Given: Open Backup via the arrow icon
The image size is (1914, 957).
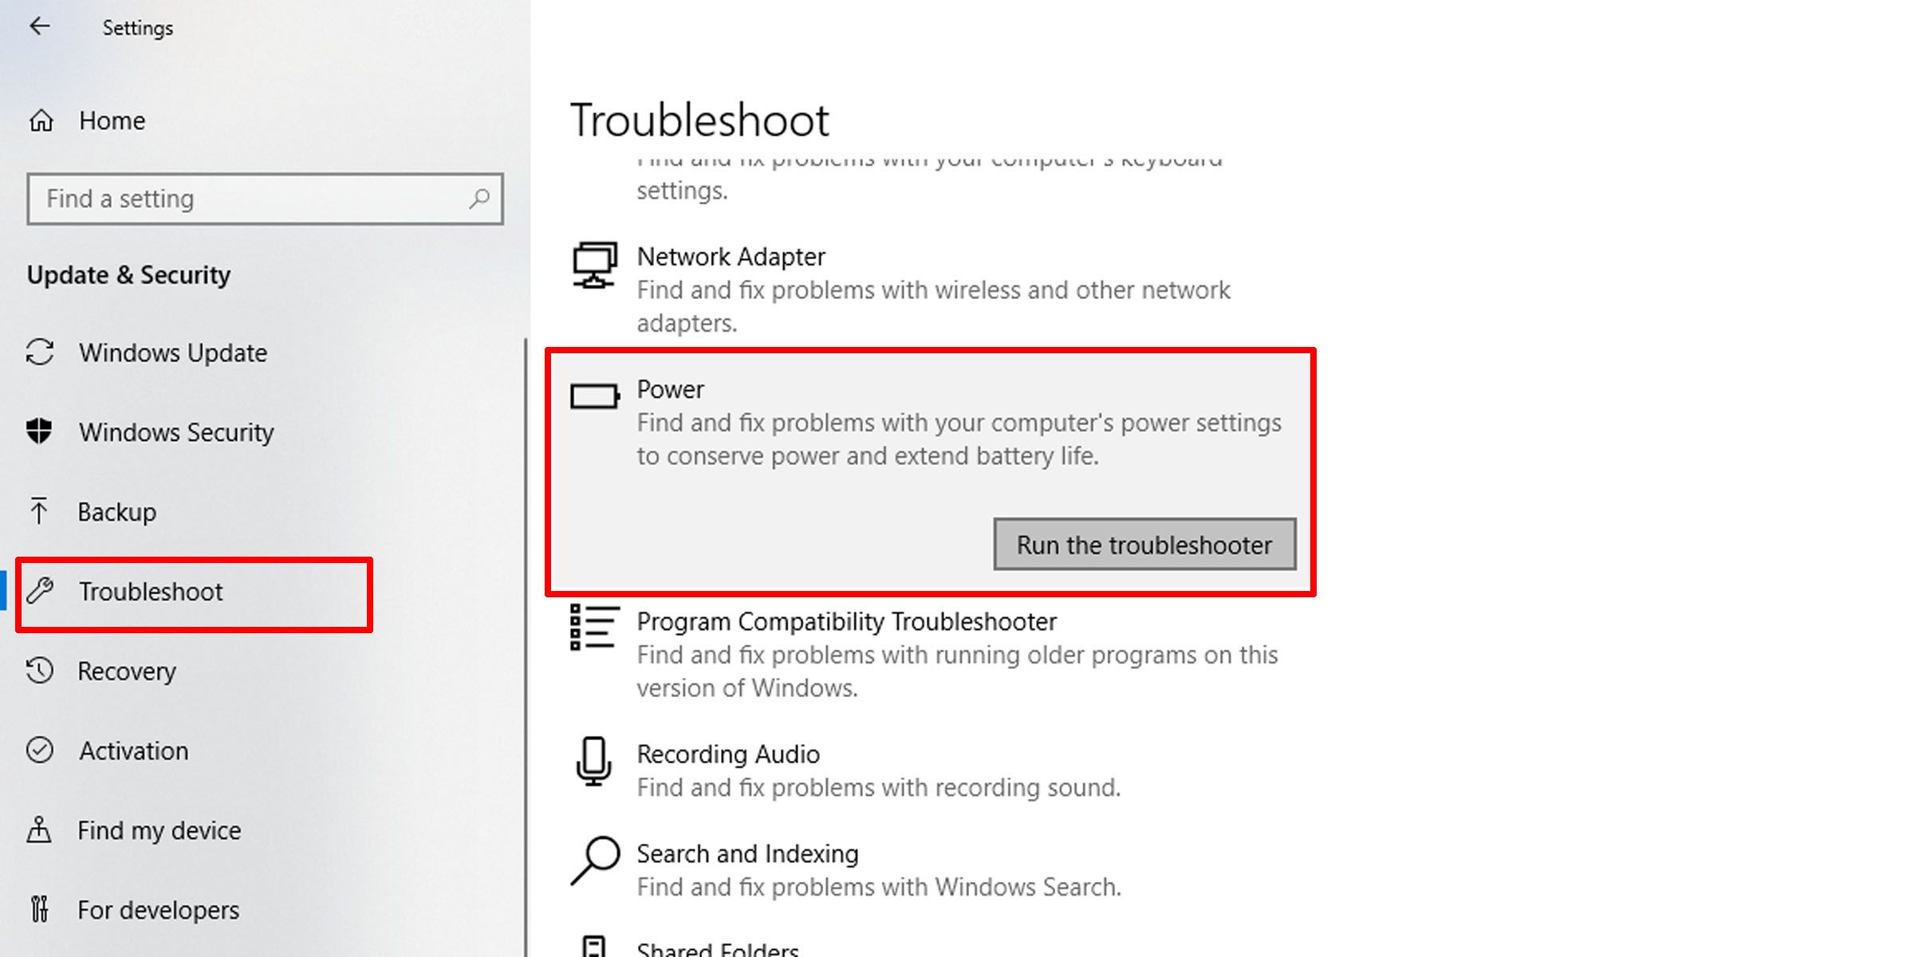Looking at the screenshot, I should tap(40, 511).
